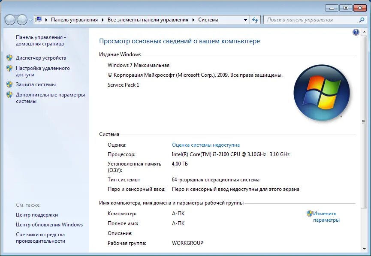
Task: Click processor value Intel(R) Core(TM) i3-2100
Action: tap(231, 154)
